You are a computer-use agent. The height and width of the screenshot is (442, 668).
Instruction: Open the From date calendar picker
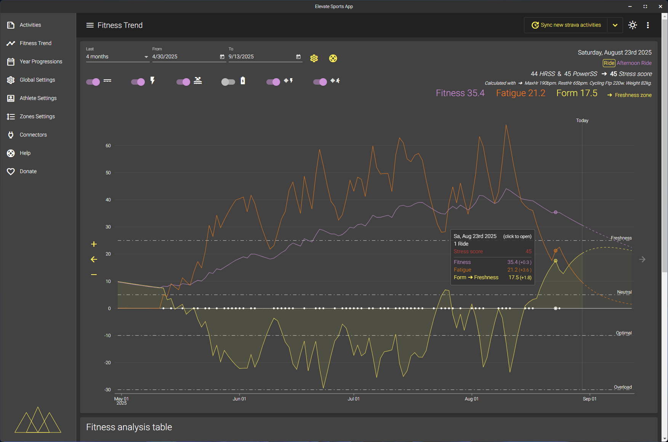click(x=222, y=57)
